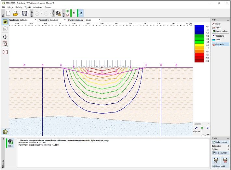The image size is (231, 170).
Task: Activate the 2D view mode
Action: pyautogui.click(x=5, y=22)
